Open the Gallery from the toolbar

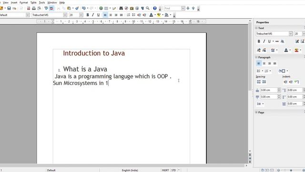(x=132, y=8)
